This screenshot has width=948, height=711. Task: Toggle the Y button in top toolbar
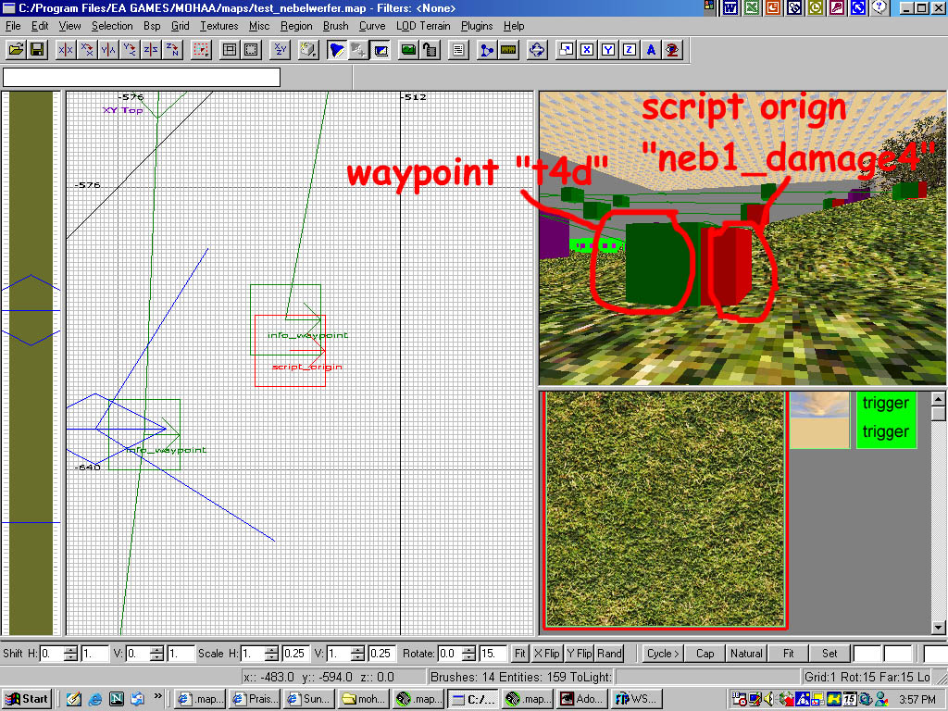(608, 50)
